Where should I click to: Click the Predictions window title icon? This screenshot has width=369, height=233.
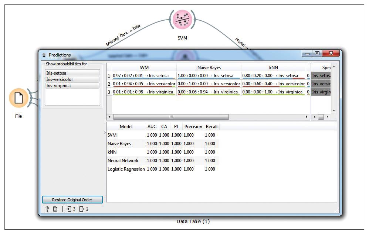click(x=44, y=55)
